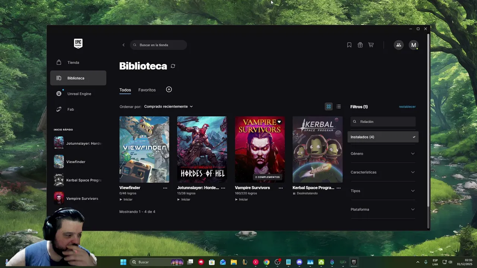Open the gift redeem icon
Screen dimensions: 477x268
(360, 45)
